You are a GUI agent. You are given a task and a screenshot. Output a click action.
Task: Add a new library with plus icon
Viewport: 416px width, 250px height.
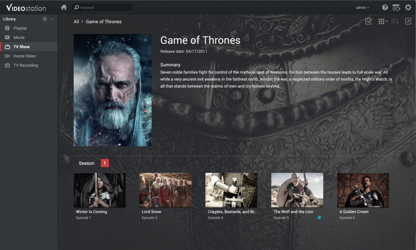click(45, 19)
